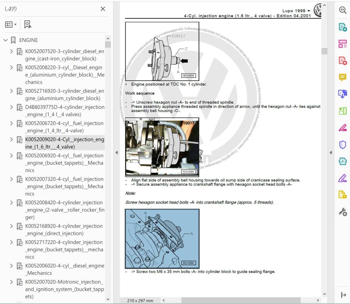This screenshot has height=304, width=350.
Task: Open the Create PDF tool
Action: pos(343,60)
